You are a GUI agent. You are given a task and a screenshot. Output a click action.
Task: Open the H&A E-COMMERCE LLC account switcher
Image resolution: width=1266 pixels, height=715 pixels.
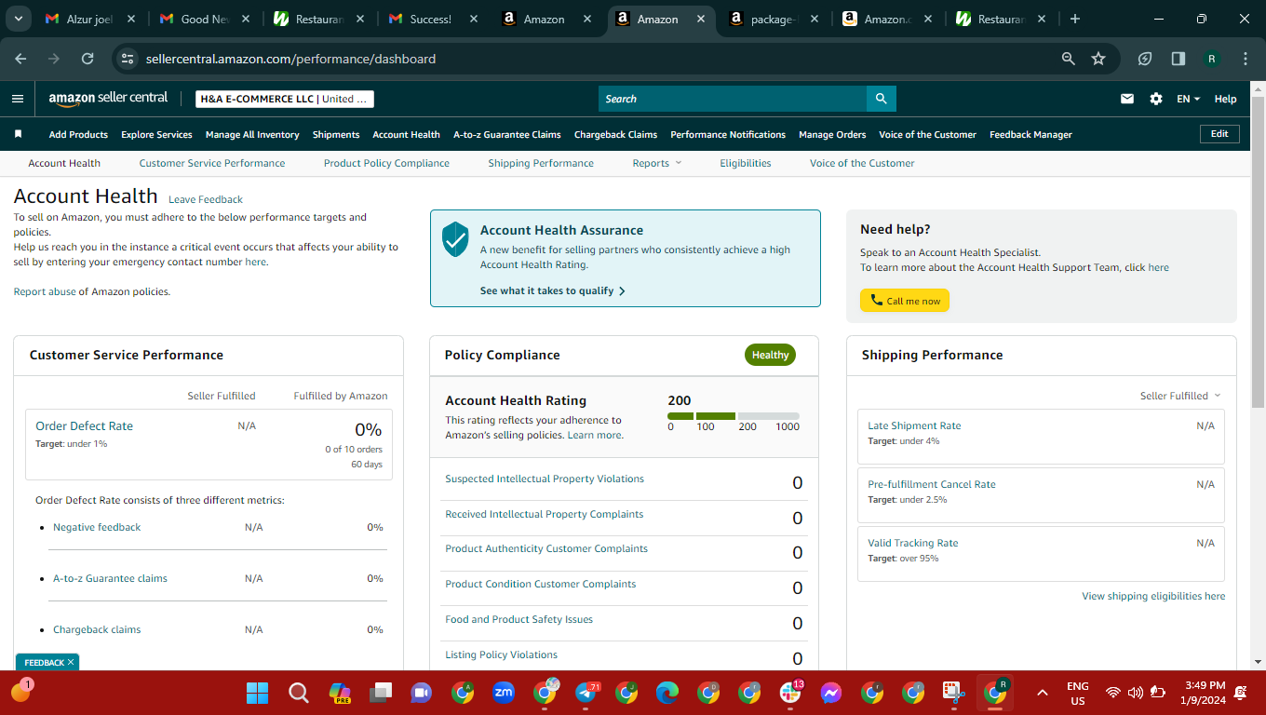point(286,99)
